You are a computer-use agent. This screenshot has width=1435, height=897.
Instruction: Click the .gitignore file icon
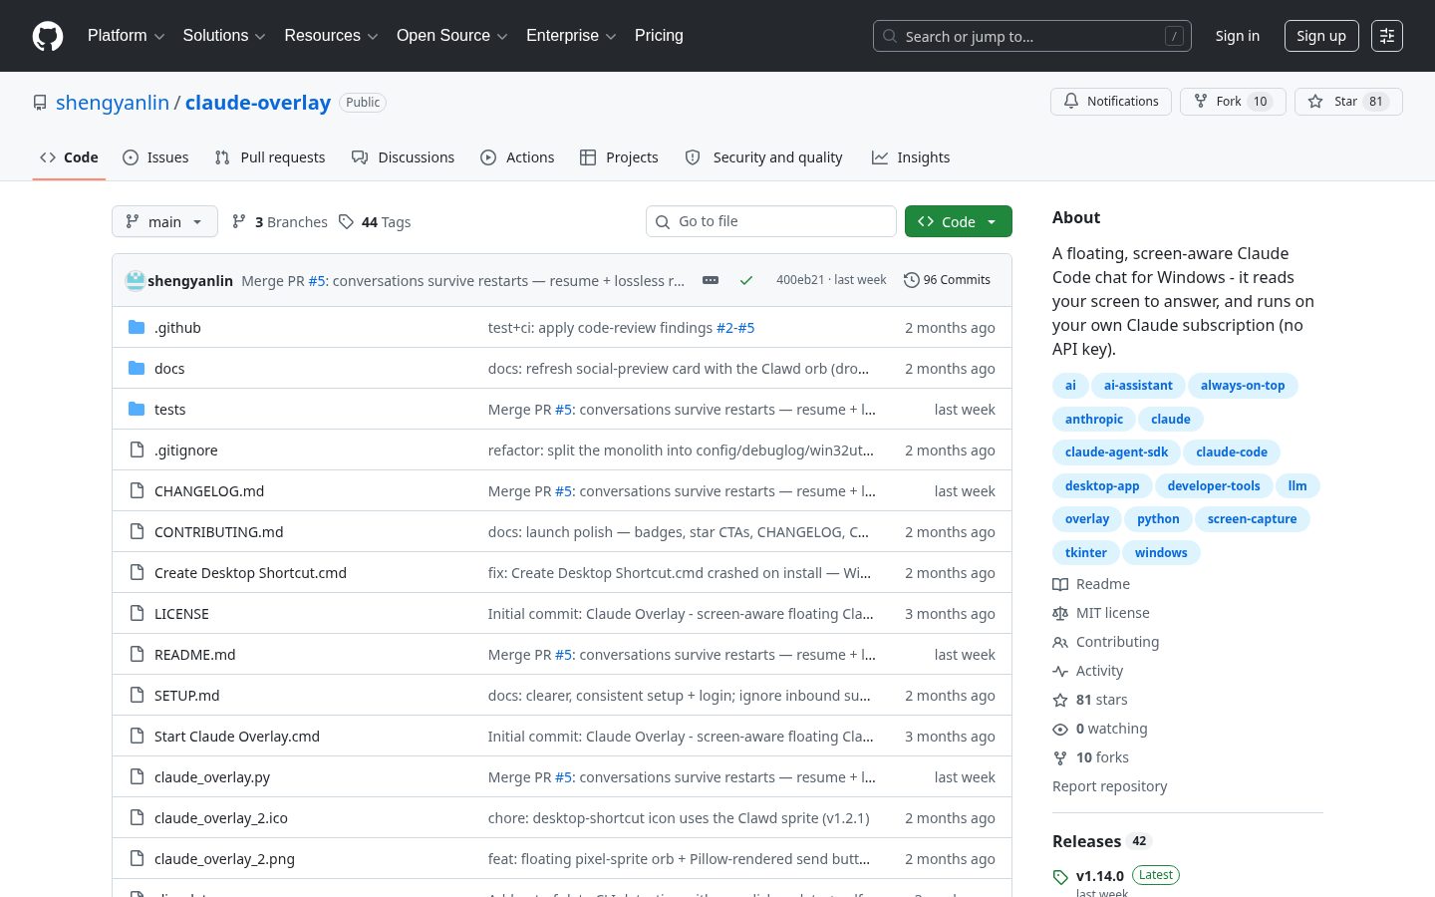[137, 450]
